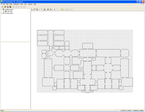
Task: Open the isovist tool dropdown arrow
Action: point(64,10)
